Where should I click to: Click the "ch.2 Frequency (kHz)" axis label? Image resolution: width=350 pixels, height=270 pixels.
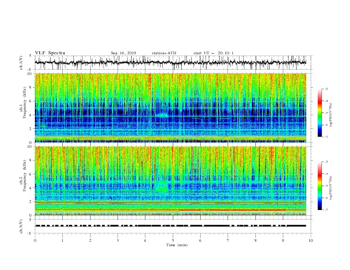coord(23,176)
